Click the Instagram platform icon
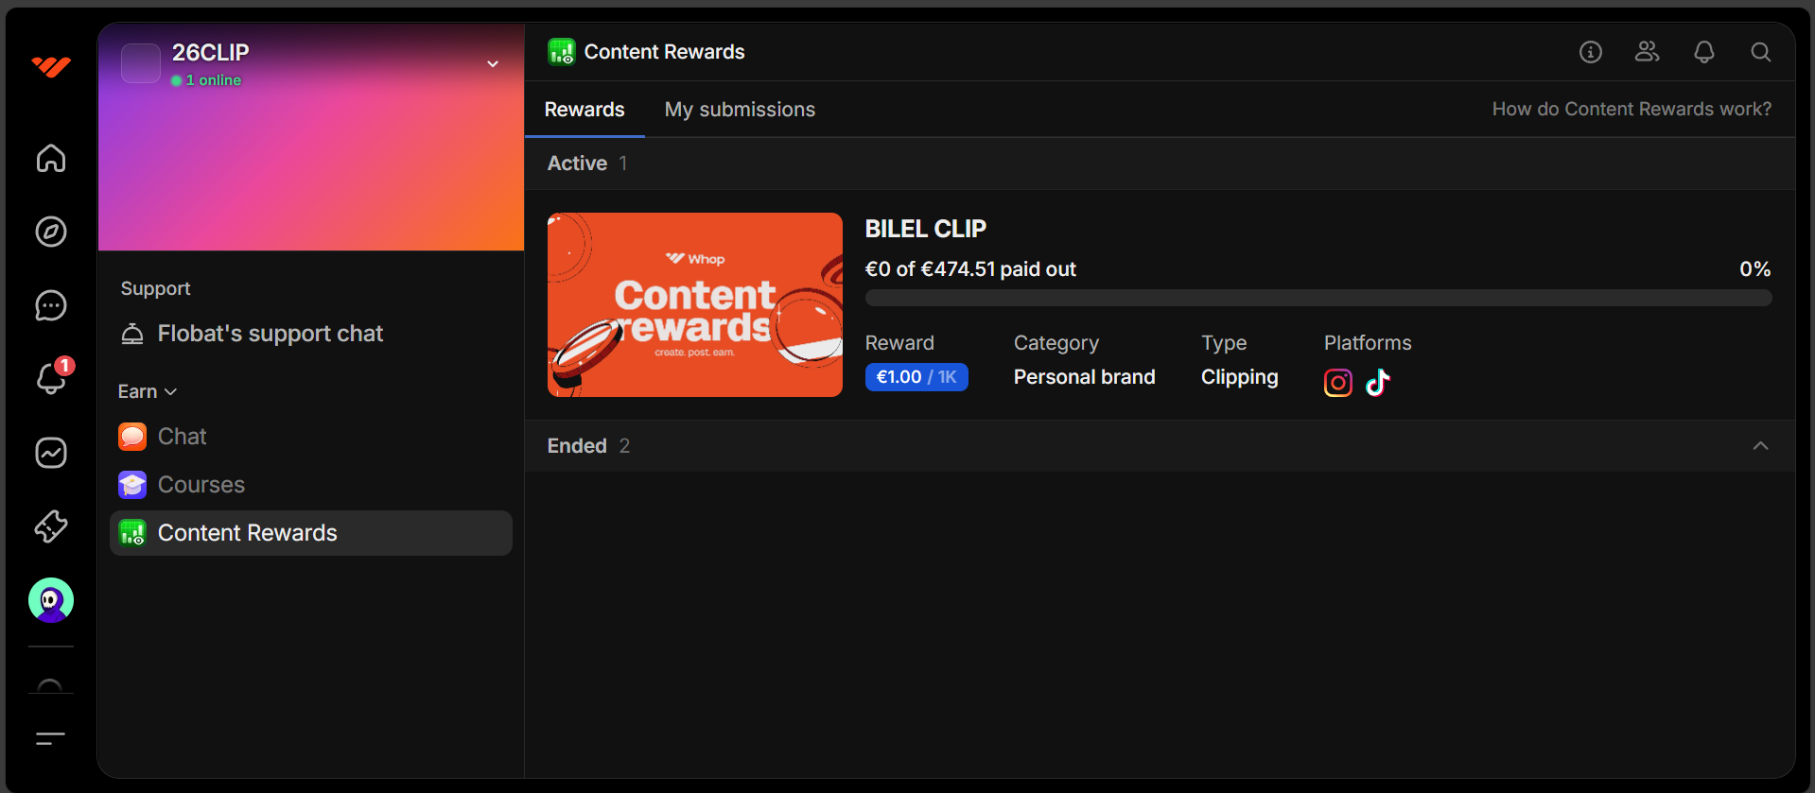Viewport: 1815px width, 793px height. pos(1338,383)
